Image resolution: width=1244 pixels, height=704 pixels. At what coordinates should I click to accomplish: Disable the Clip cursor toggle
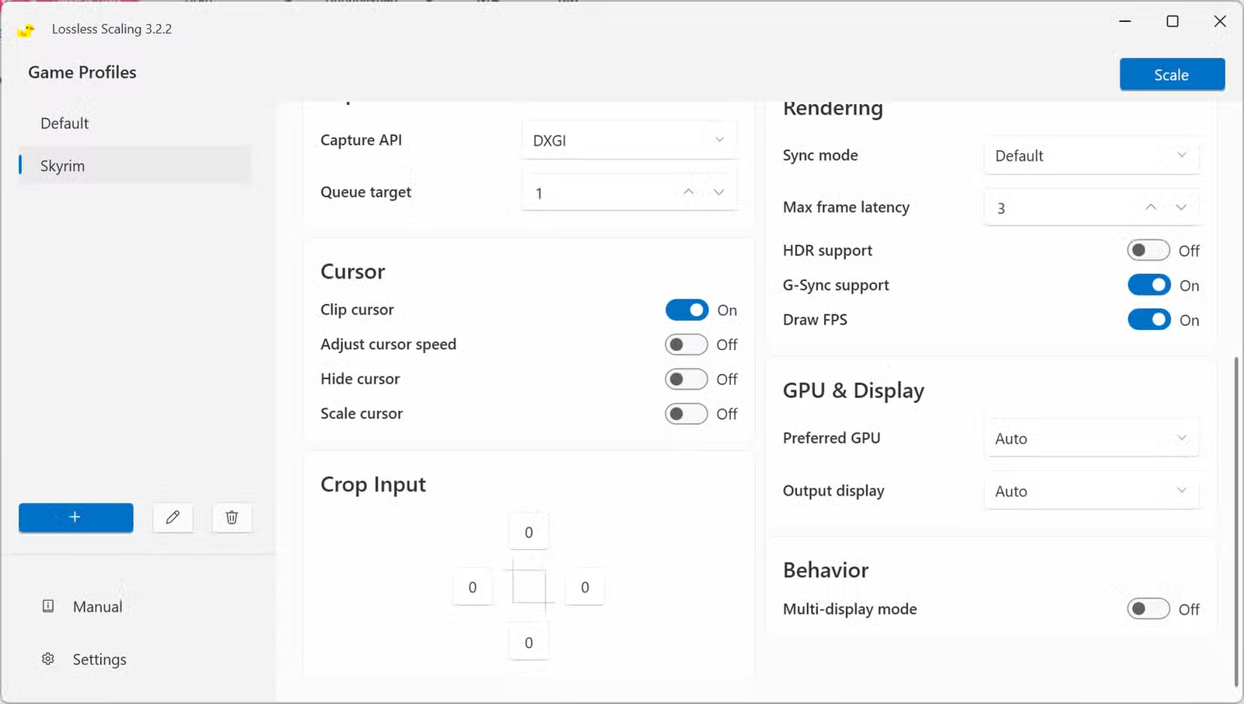(687, 310)
